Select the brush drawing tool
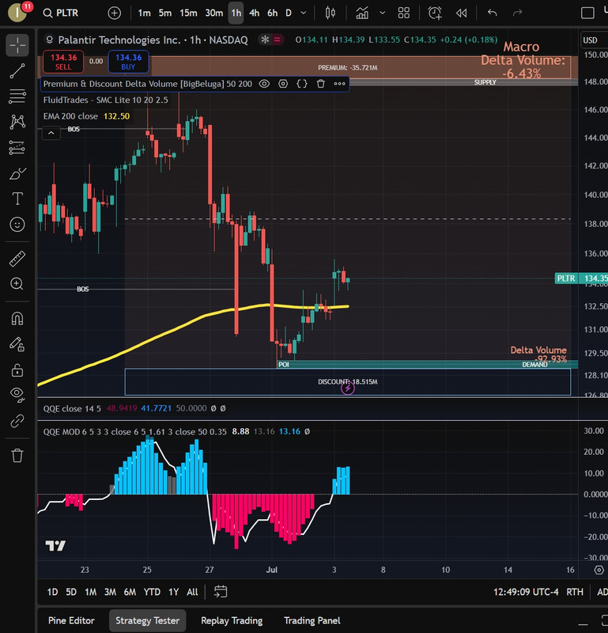This screenshot has height=633, width=608. 17,173
